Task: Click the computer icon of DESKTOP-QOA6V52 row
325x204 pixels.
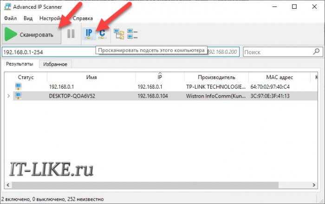Action: tap(18, 96)
